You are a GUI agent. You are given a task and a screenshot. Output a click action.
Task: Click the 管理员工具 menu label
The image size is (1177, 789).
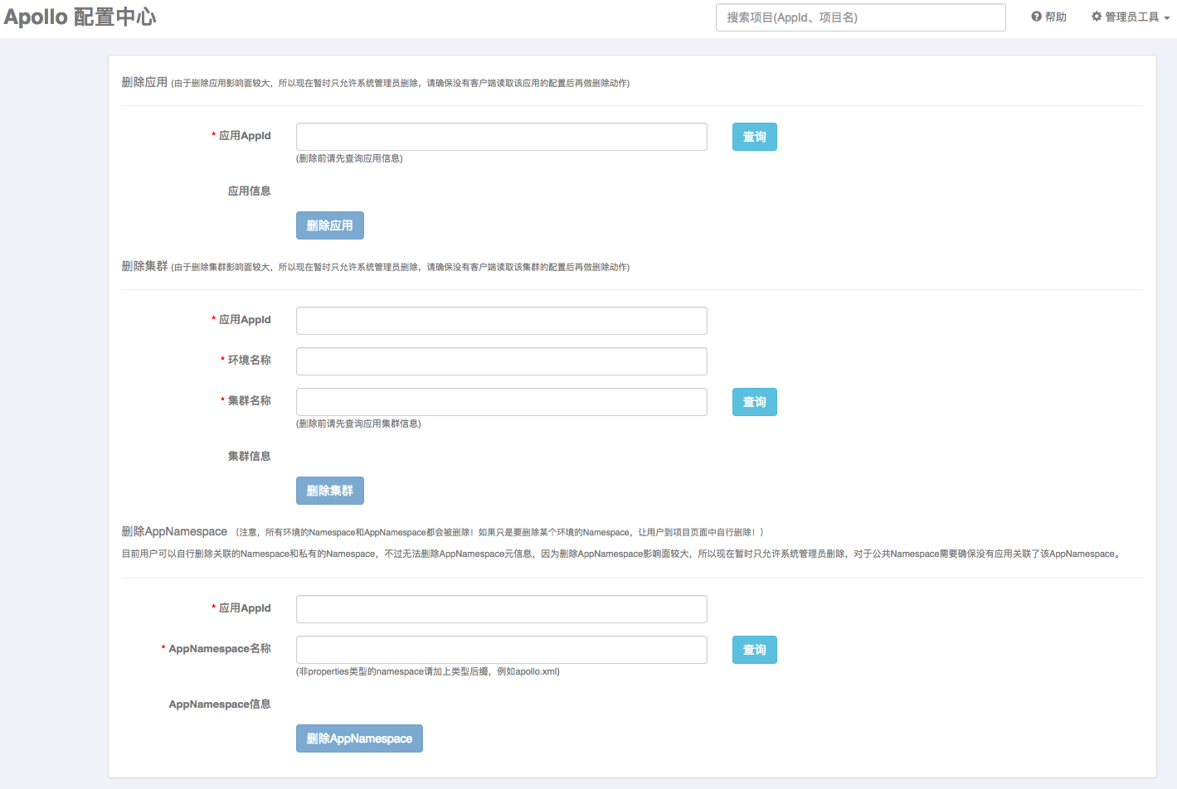[x=1131, y=17]
